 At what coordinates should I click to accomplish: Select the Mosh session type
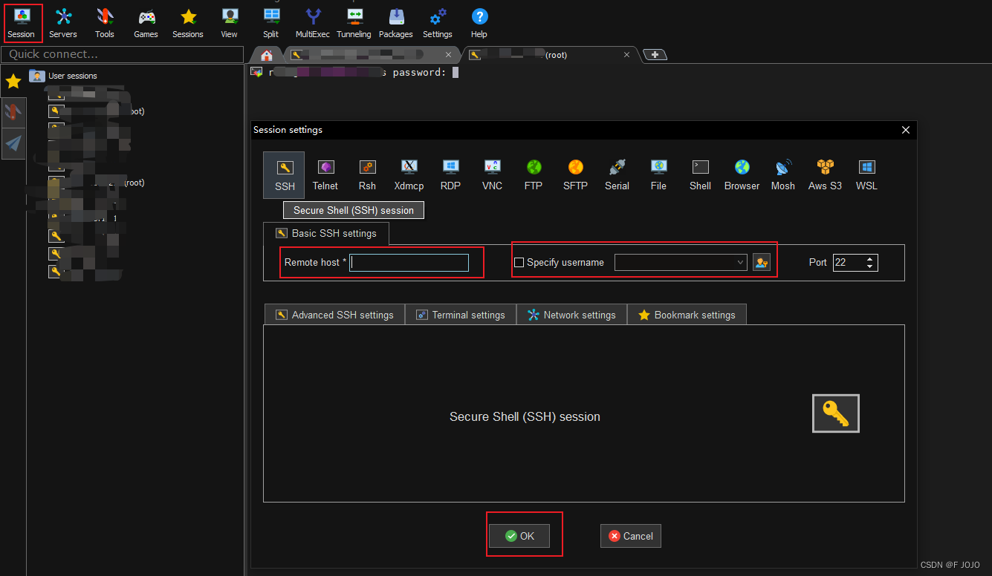pos(783,175)
